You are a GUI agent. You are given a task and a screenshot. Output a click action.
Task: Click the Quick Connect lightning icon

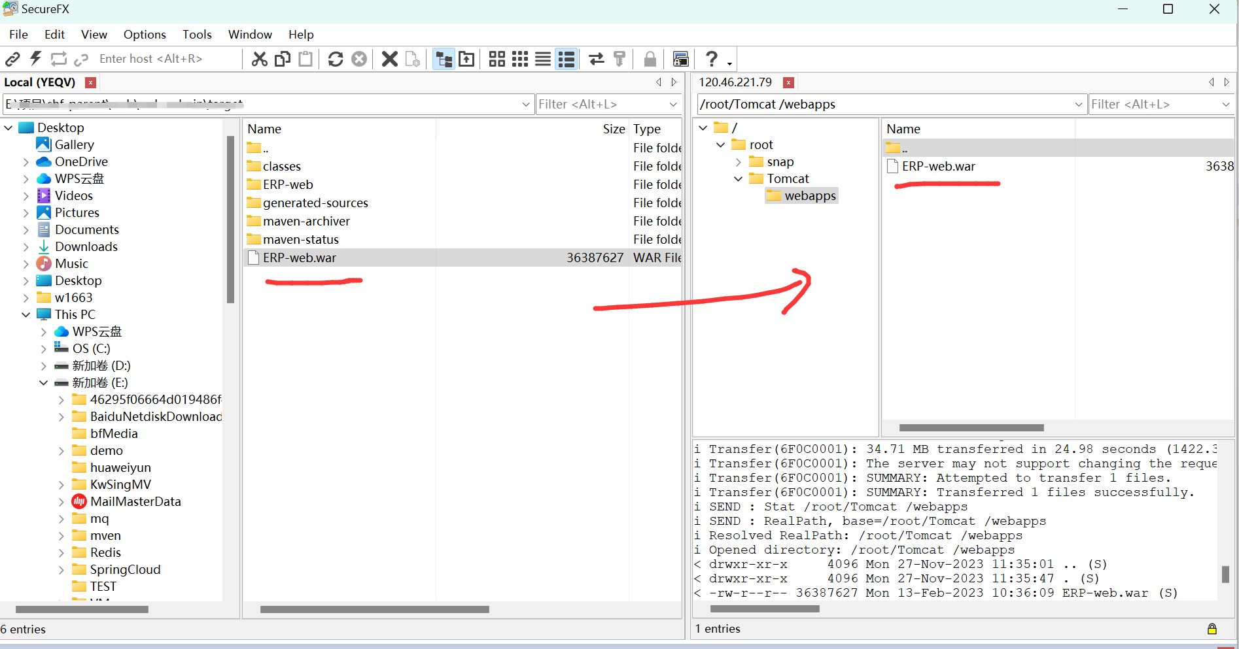click(x=35, y=59)
